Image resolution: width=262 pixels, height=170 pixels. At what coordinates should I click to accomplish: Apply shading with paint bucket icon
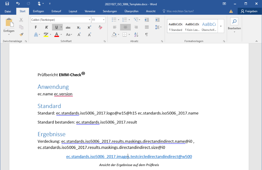[x=114, y=34]
